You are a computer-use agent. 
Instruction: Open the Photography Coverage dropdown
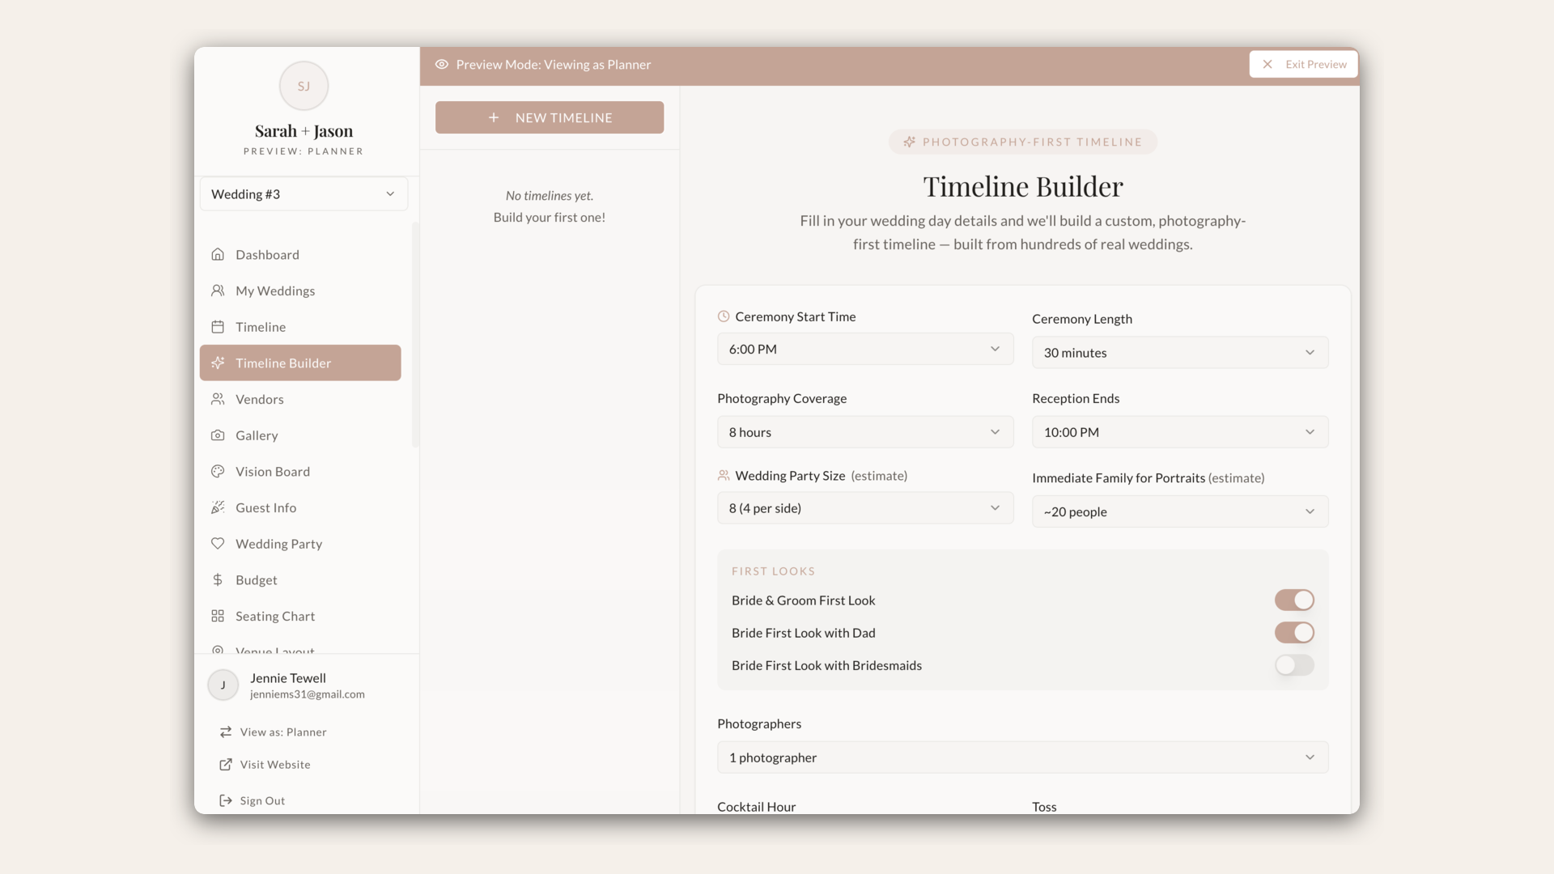point(865,432)
